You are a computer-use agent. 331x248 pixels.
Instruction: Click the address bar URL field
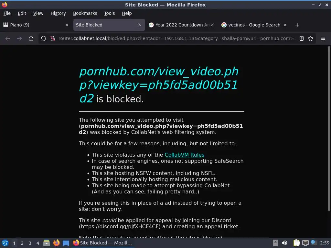[177, 39]
